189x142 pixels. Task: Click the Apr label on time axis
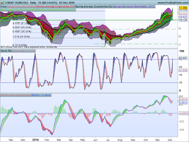tap(71, 140)
